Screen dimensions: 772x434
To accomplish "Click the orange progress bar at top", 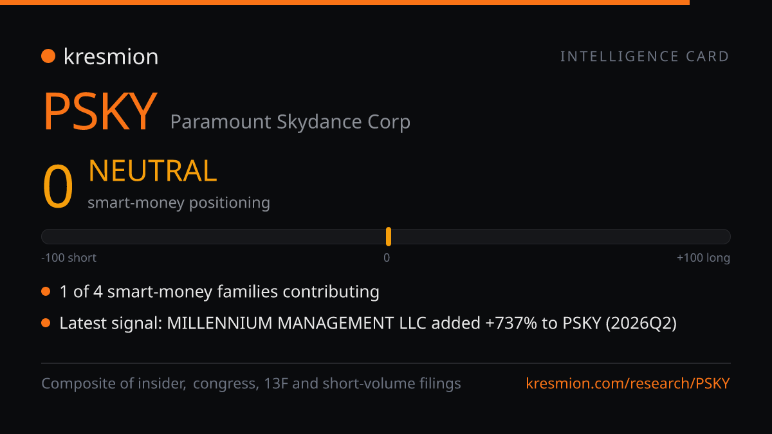I will [345, 3].
